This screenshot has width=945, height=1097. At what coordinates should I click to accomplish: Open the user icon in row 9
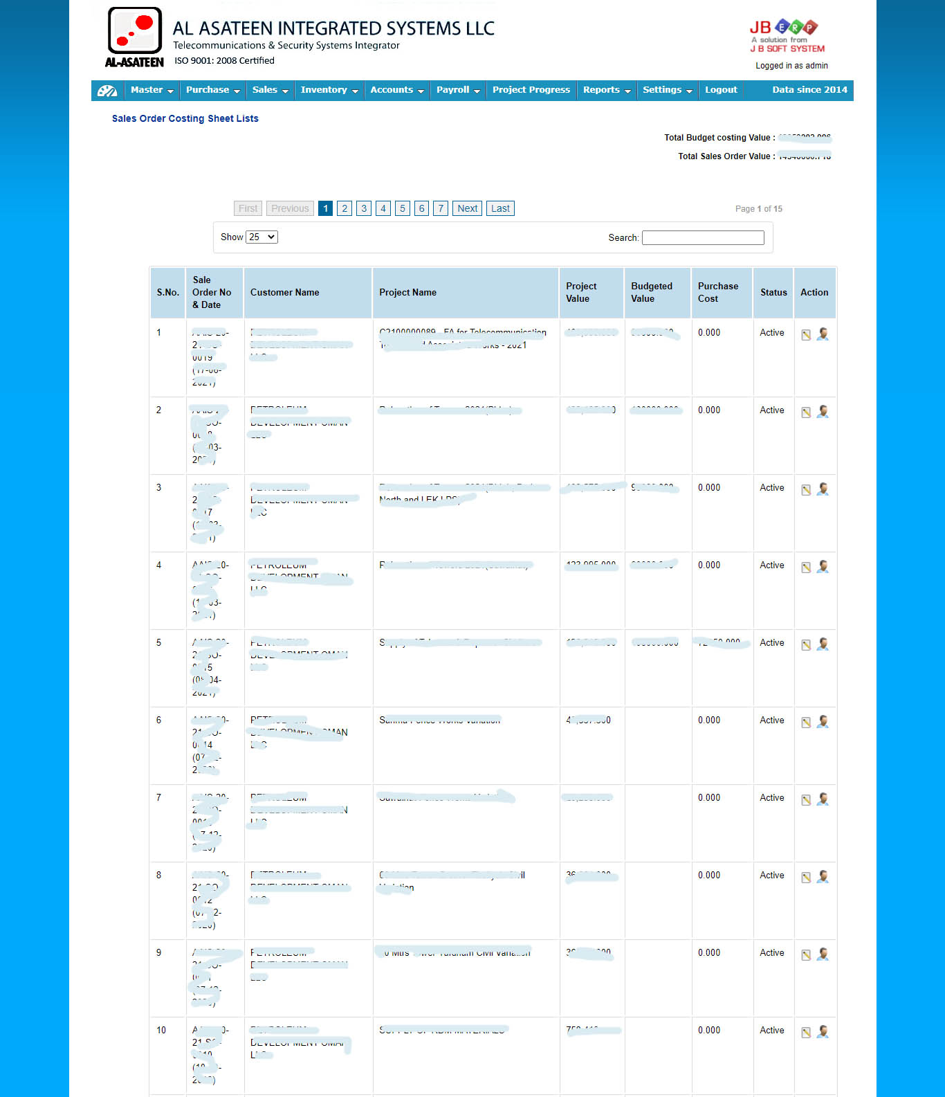823,954
